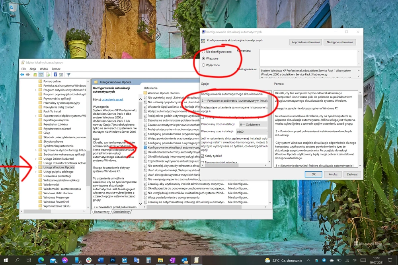Select 'Usługa Windows Update' in the tree

point(59,167)
